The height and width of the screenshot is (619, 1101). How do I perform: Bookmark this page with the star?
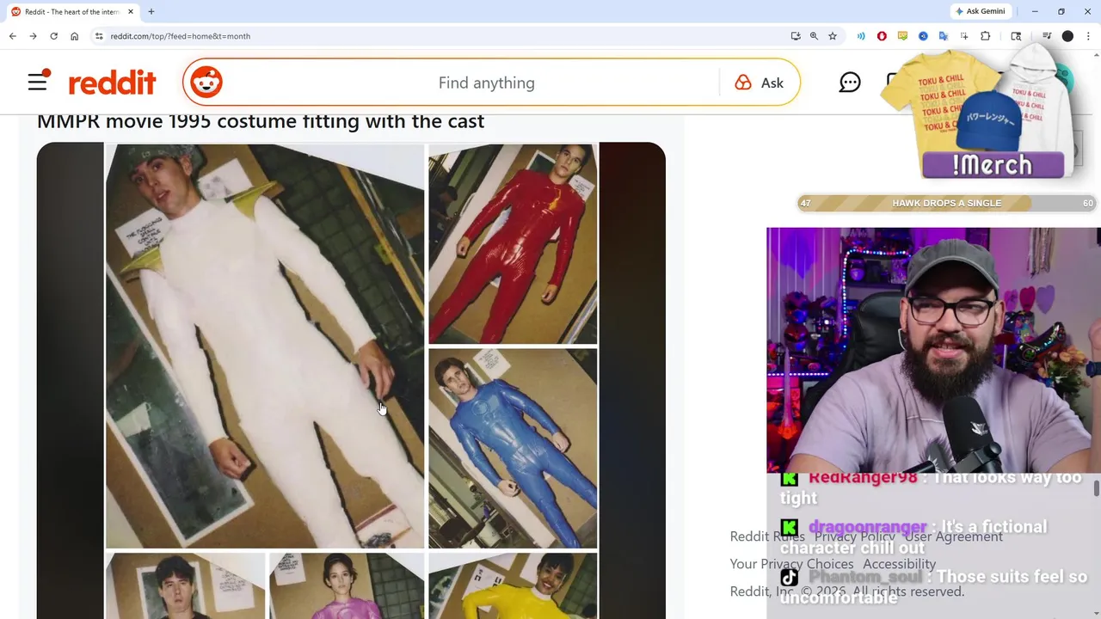click(x=833, y=36)
